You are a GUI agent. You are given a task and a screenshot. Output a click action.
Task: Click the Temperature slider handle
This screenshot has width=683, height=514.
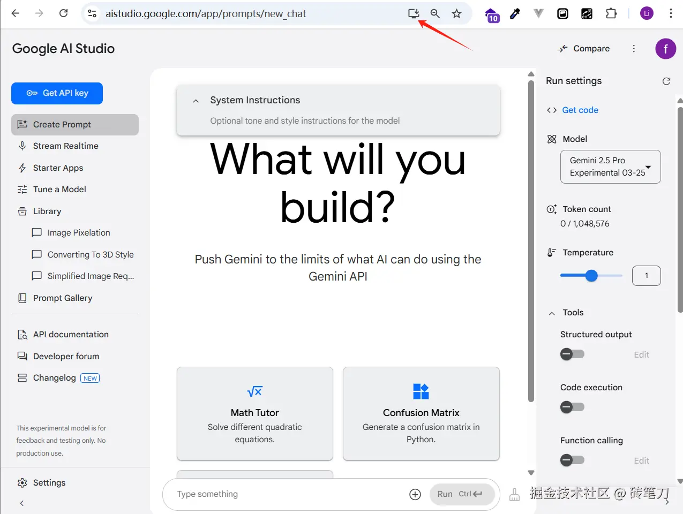(x=591, y=276)
